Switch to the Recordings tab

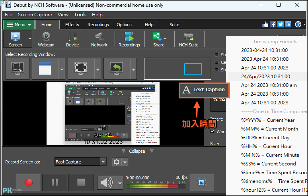tap(98, 25)
